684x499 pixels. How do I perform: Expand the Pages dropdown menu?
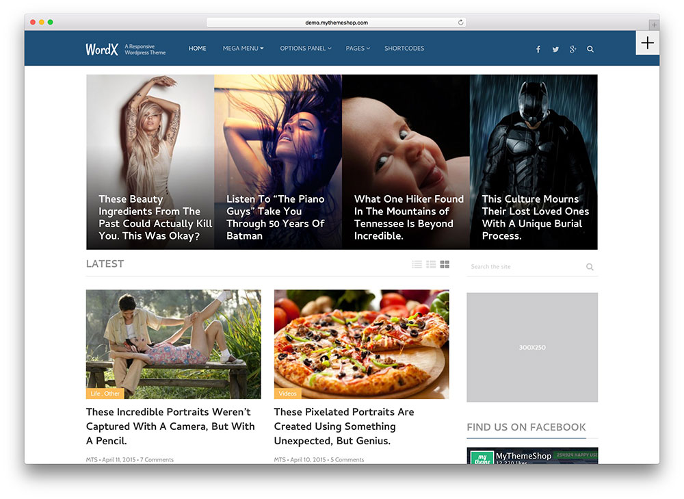click(358, 49)
